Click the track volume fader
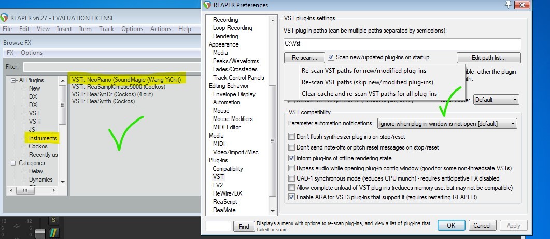550x239 pixels. pos(40,234)
